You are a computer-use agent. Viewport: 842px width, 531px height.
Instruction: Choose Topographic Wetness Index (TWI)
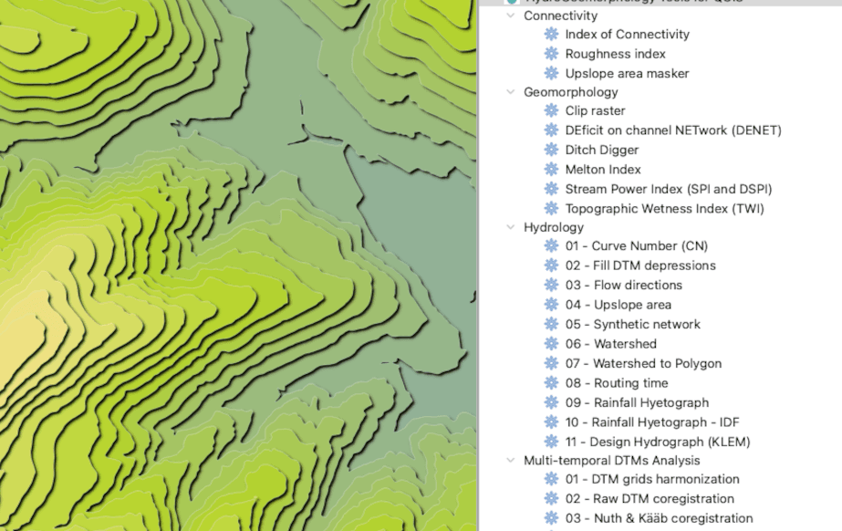click(664, 208)
